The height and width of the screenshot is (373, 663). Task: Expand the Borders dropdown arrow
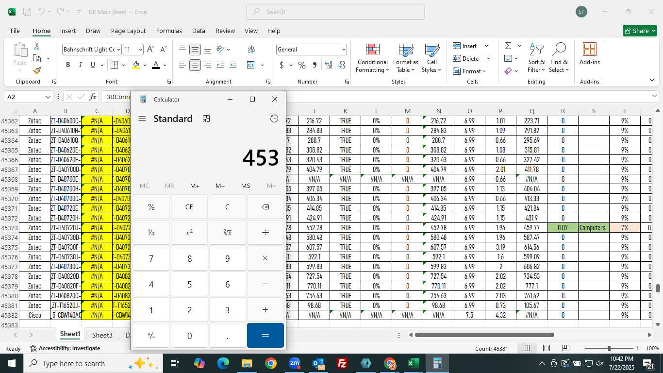pos(123,65)
